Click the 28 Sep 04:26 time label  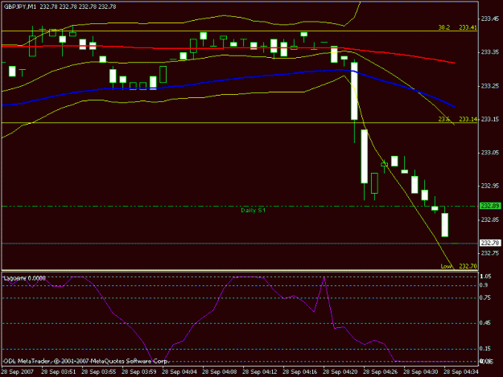tap(380, 371)
